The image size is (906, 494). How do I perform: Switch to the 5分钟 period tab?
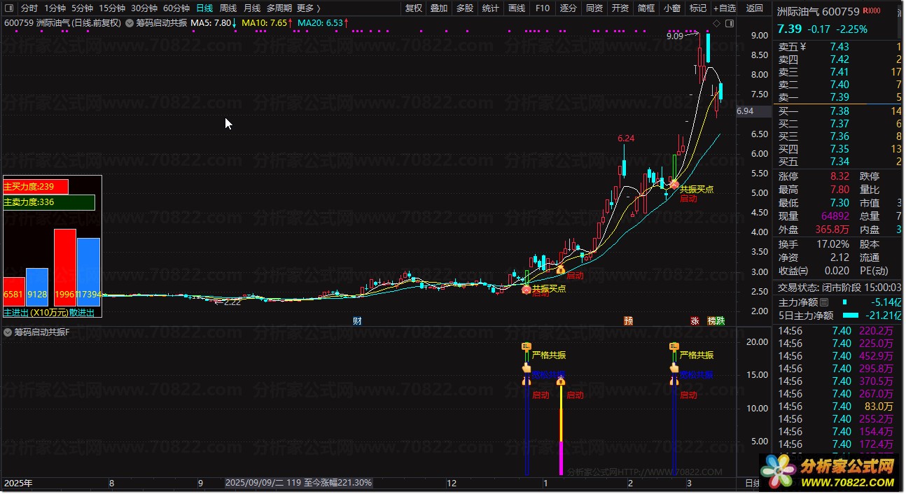[82, 8]
